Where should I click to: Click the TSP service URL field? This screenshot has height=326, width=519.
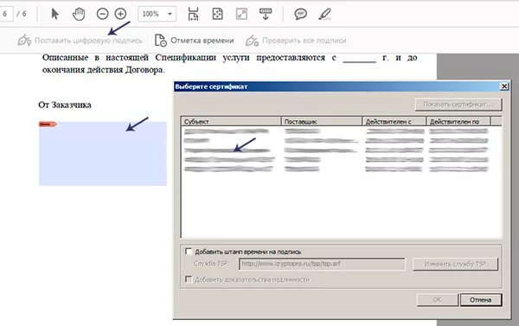[x=322, y=264]
